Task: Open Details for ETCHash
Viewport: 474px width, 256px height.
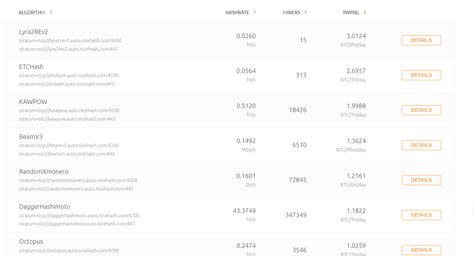Action: click(421, 75)
